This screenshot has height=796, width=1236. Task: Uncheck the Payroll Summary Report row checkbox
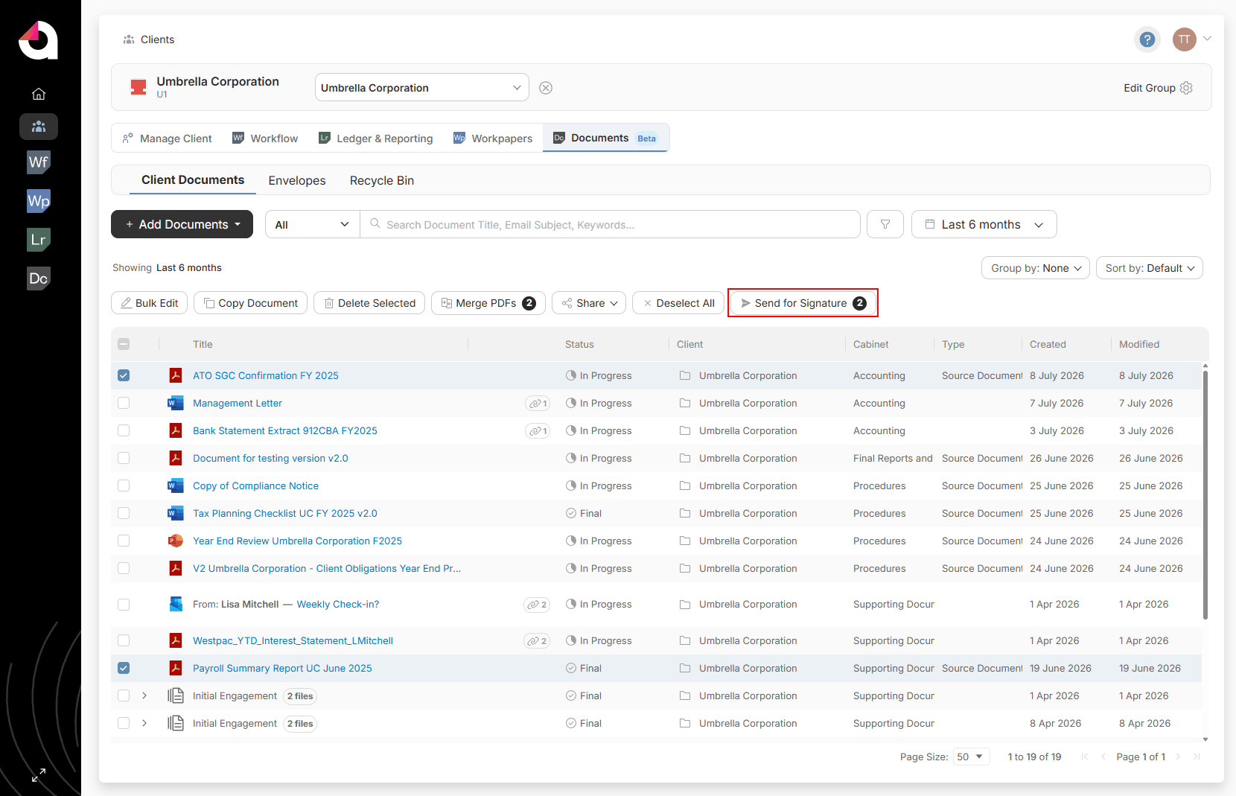point(124,668)
